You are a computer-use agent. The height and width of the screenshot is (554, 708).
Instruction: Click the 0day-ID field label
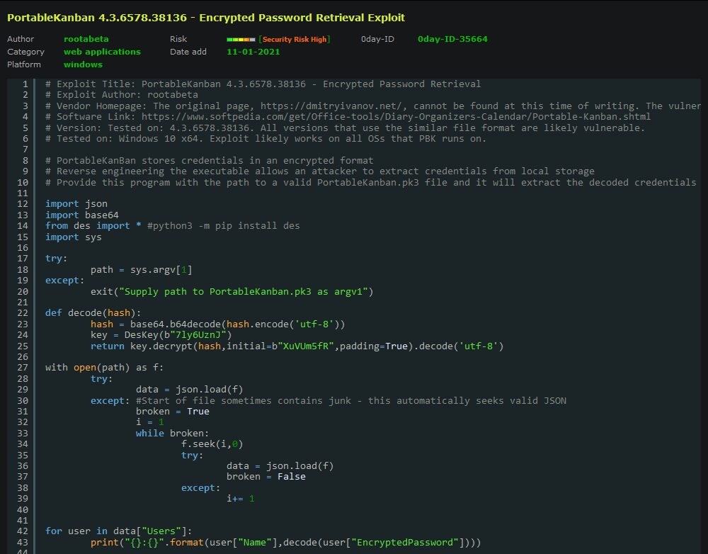(x=377, y=39)
